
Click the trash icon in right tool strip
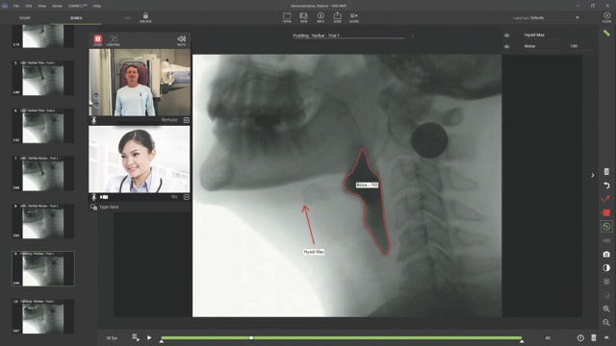[606, 171]
